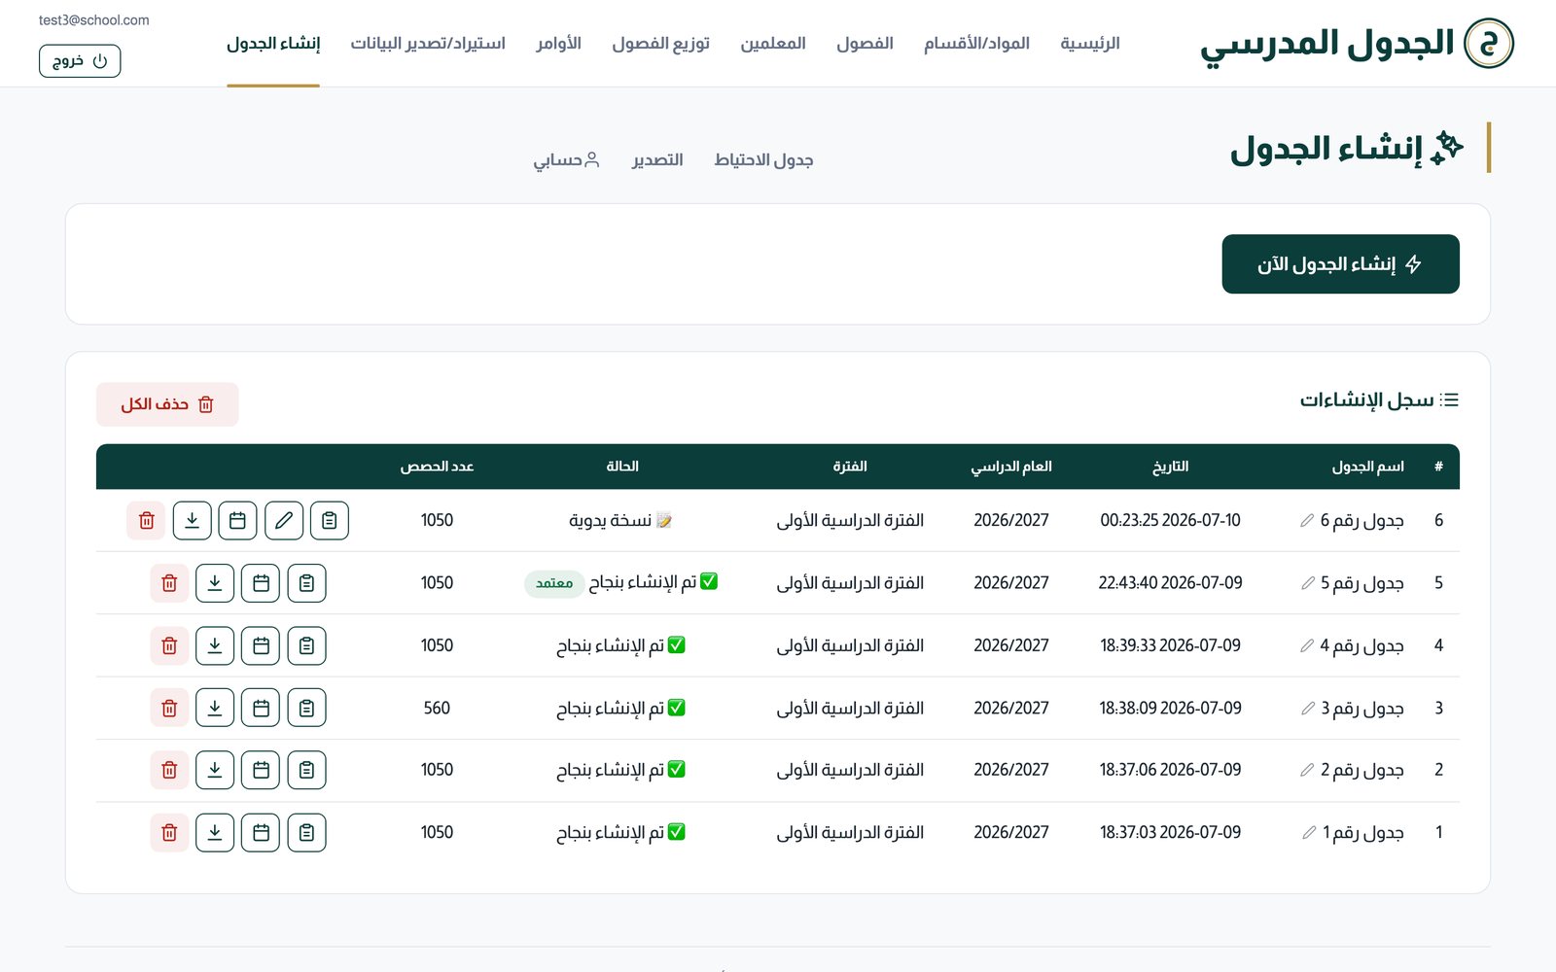Viewport: 1556px width, 972px height.
Task: Open clipboard details for جدول رقم 3
Action: pyautogui.click(x=306, y=708)
